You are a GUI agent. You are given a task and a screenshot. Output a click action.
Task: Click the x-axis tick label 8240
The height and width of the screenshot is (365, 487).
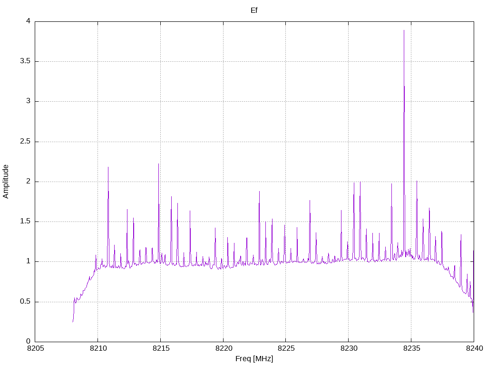pyautogui.click(x=474, y=348)
